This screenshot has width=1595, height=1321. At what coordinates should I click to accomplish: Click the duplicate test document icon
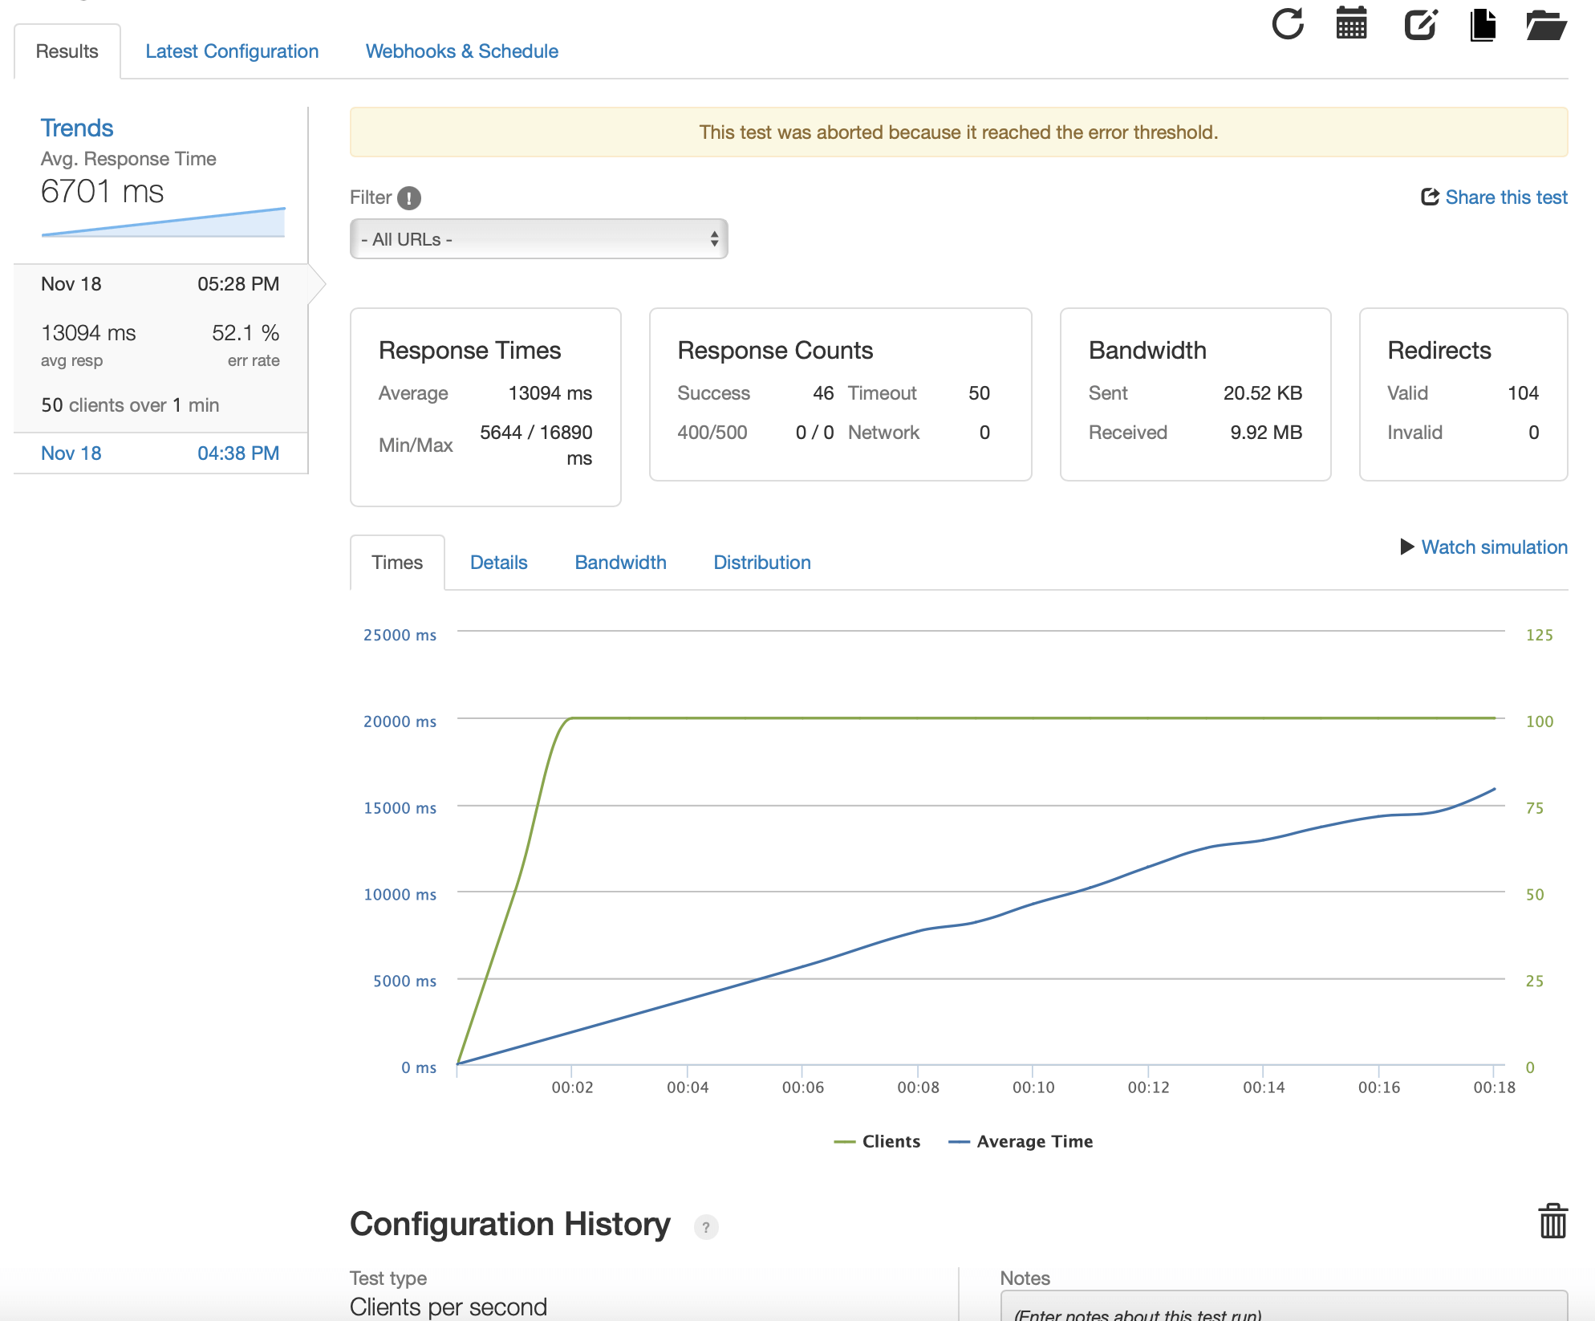[x=1483, y=24]
